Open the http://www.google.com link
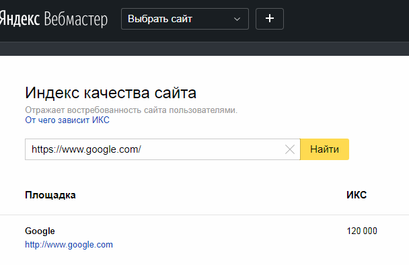409x265 pixels. (69, 245)
